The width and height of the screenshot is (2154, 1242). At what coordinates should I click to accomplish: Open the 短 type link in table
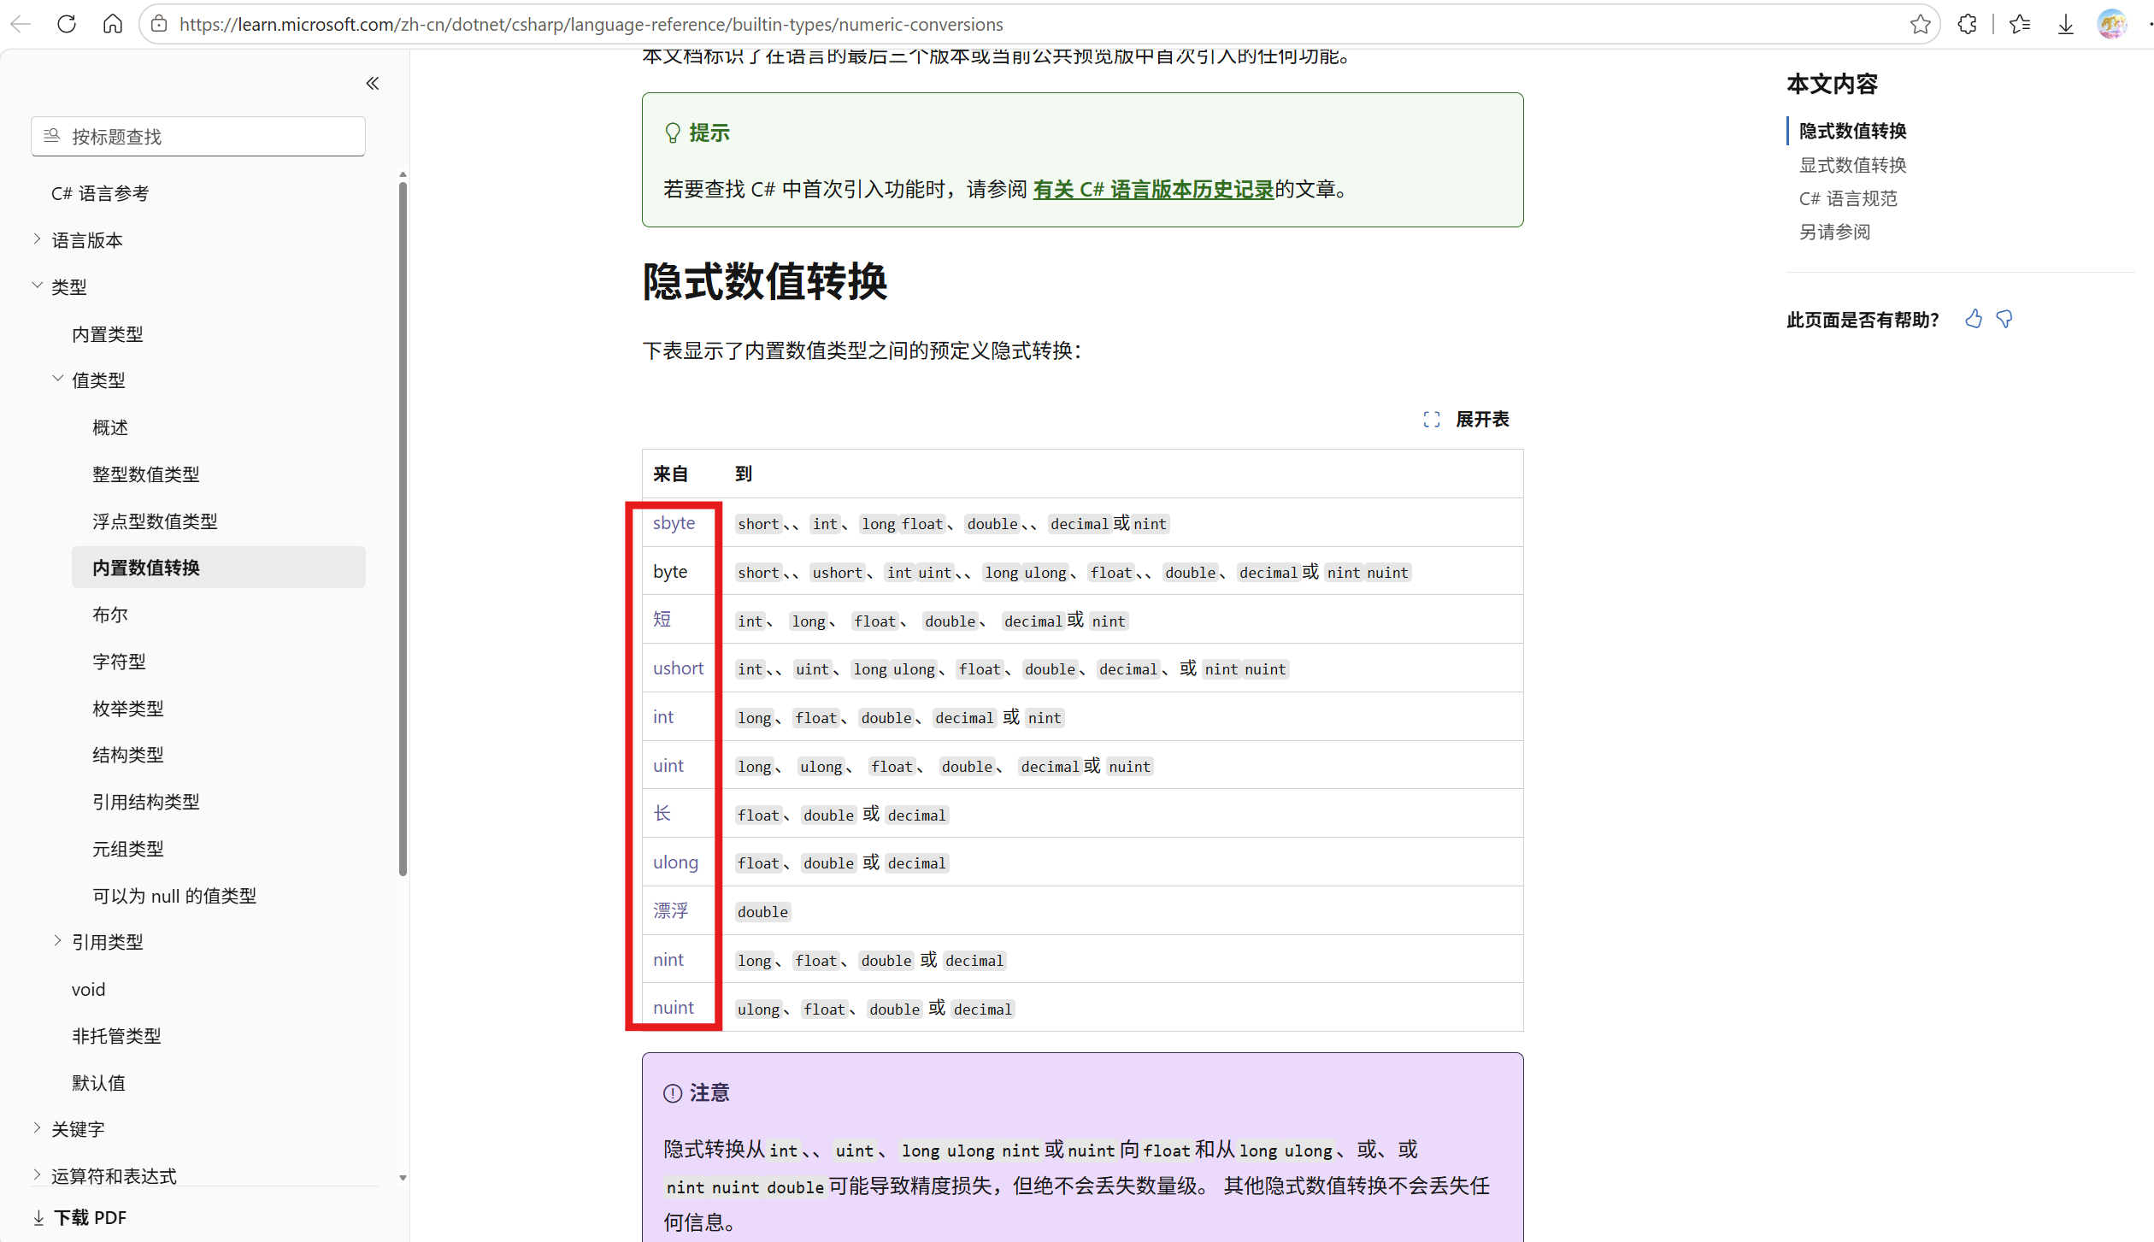662,619
